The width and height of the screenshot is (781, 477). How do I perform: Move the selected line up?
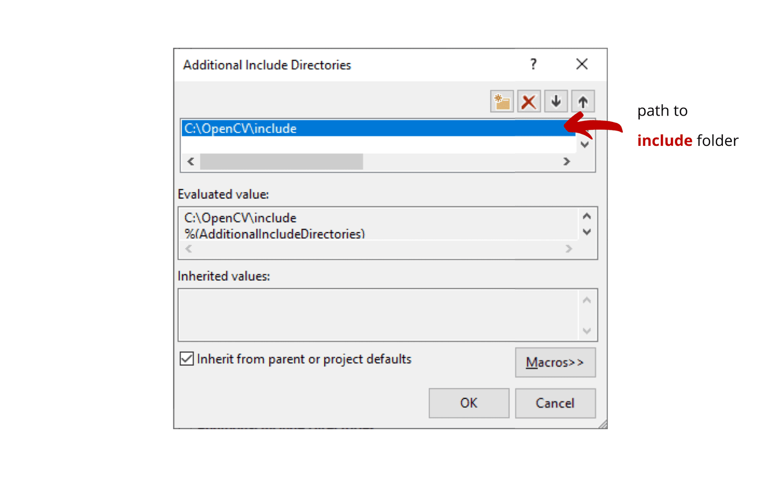[583, 101]
